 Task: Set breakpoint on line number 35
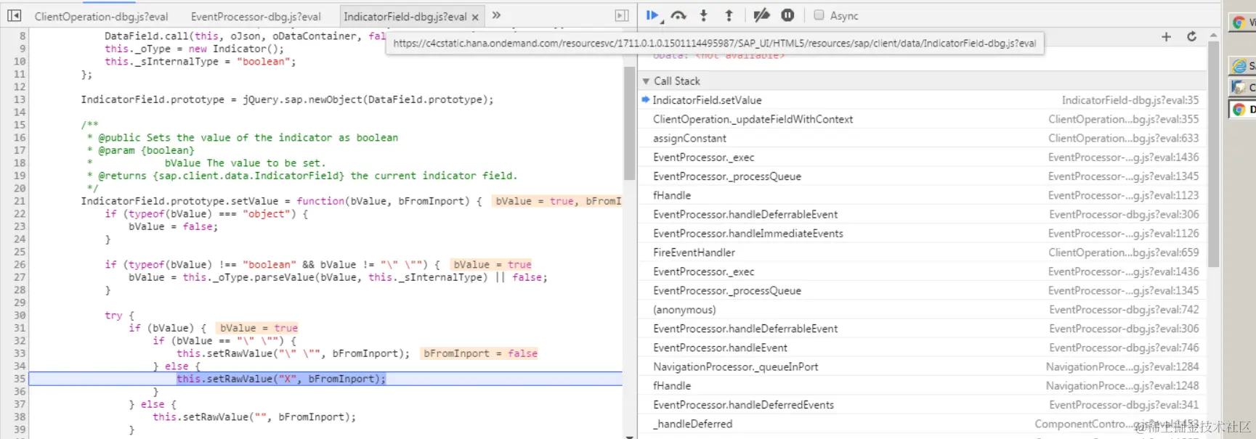point(20,379)
